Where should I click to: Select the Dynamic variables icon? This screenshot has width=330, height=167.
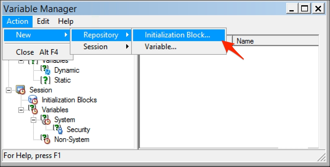pos(46,70)
